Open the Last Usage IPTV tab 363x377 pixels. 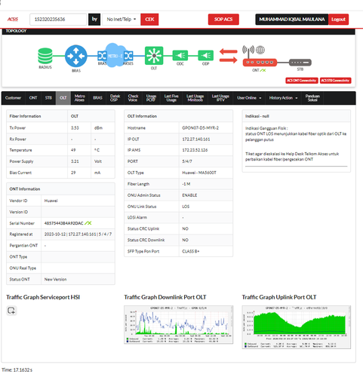[x=220, y=98]
